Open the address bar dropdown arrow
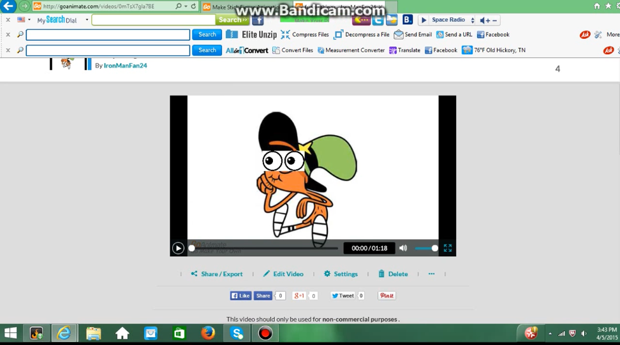 [x=186, y=6]
